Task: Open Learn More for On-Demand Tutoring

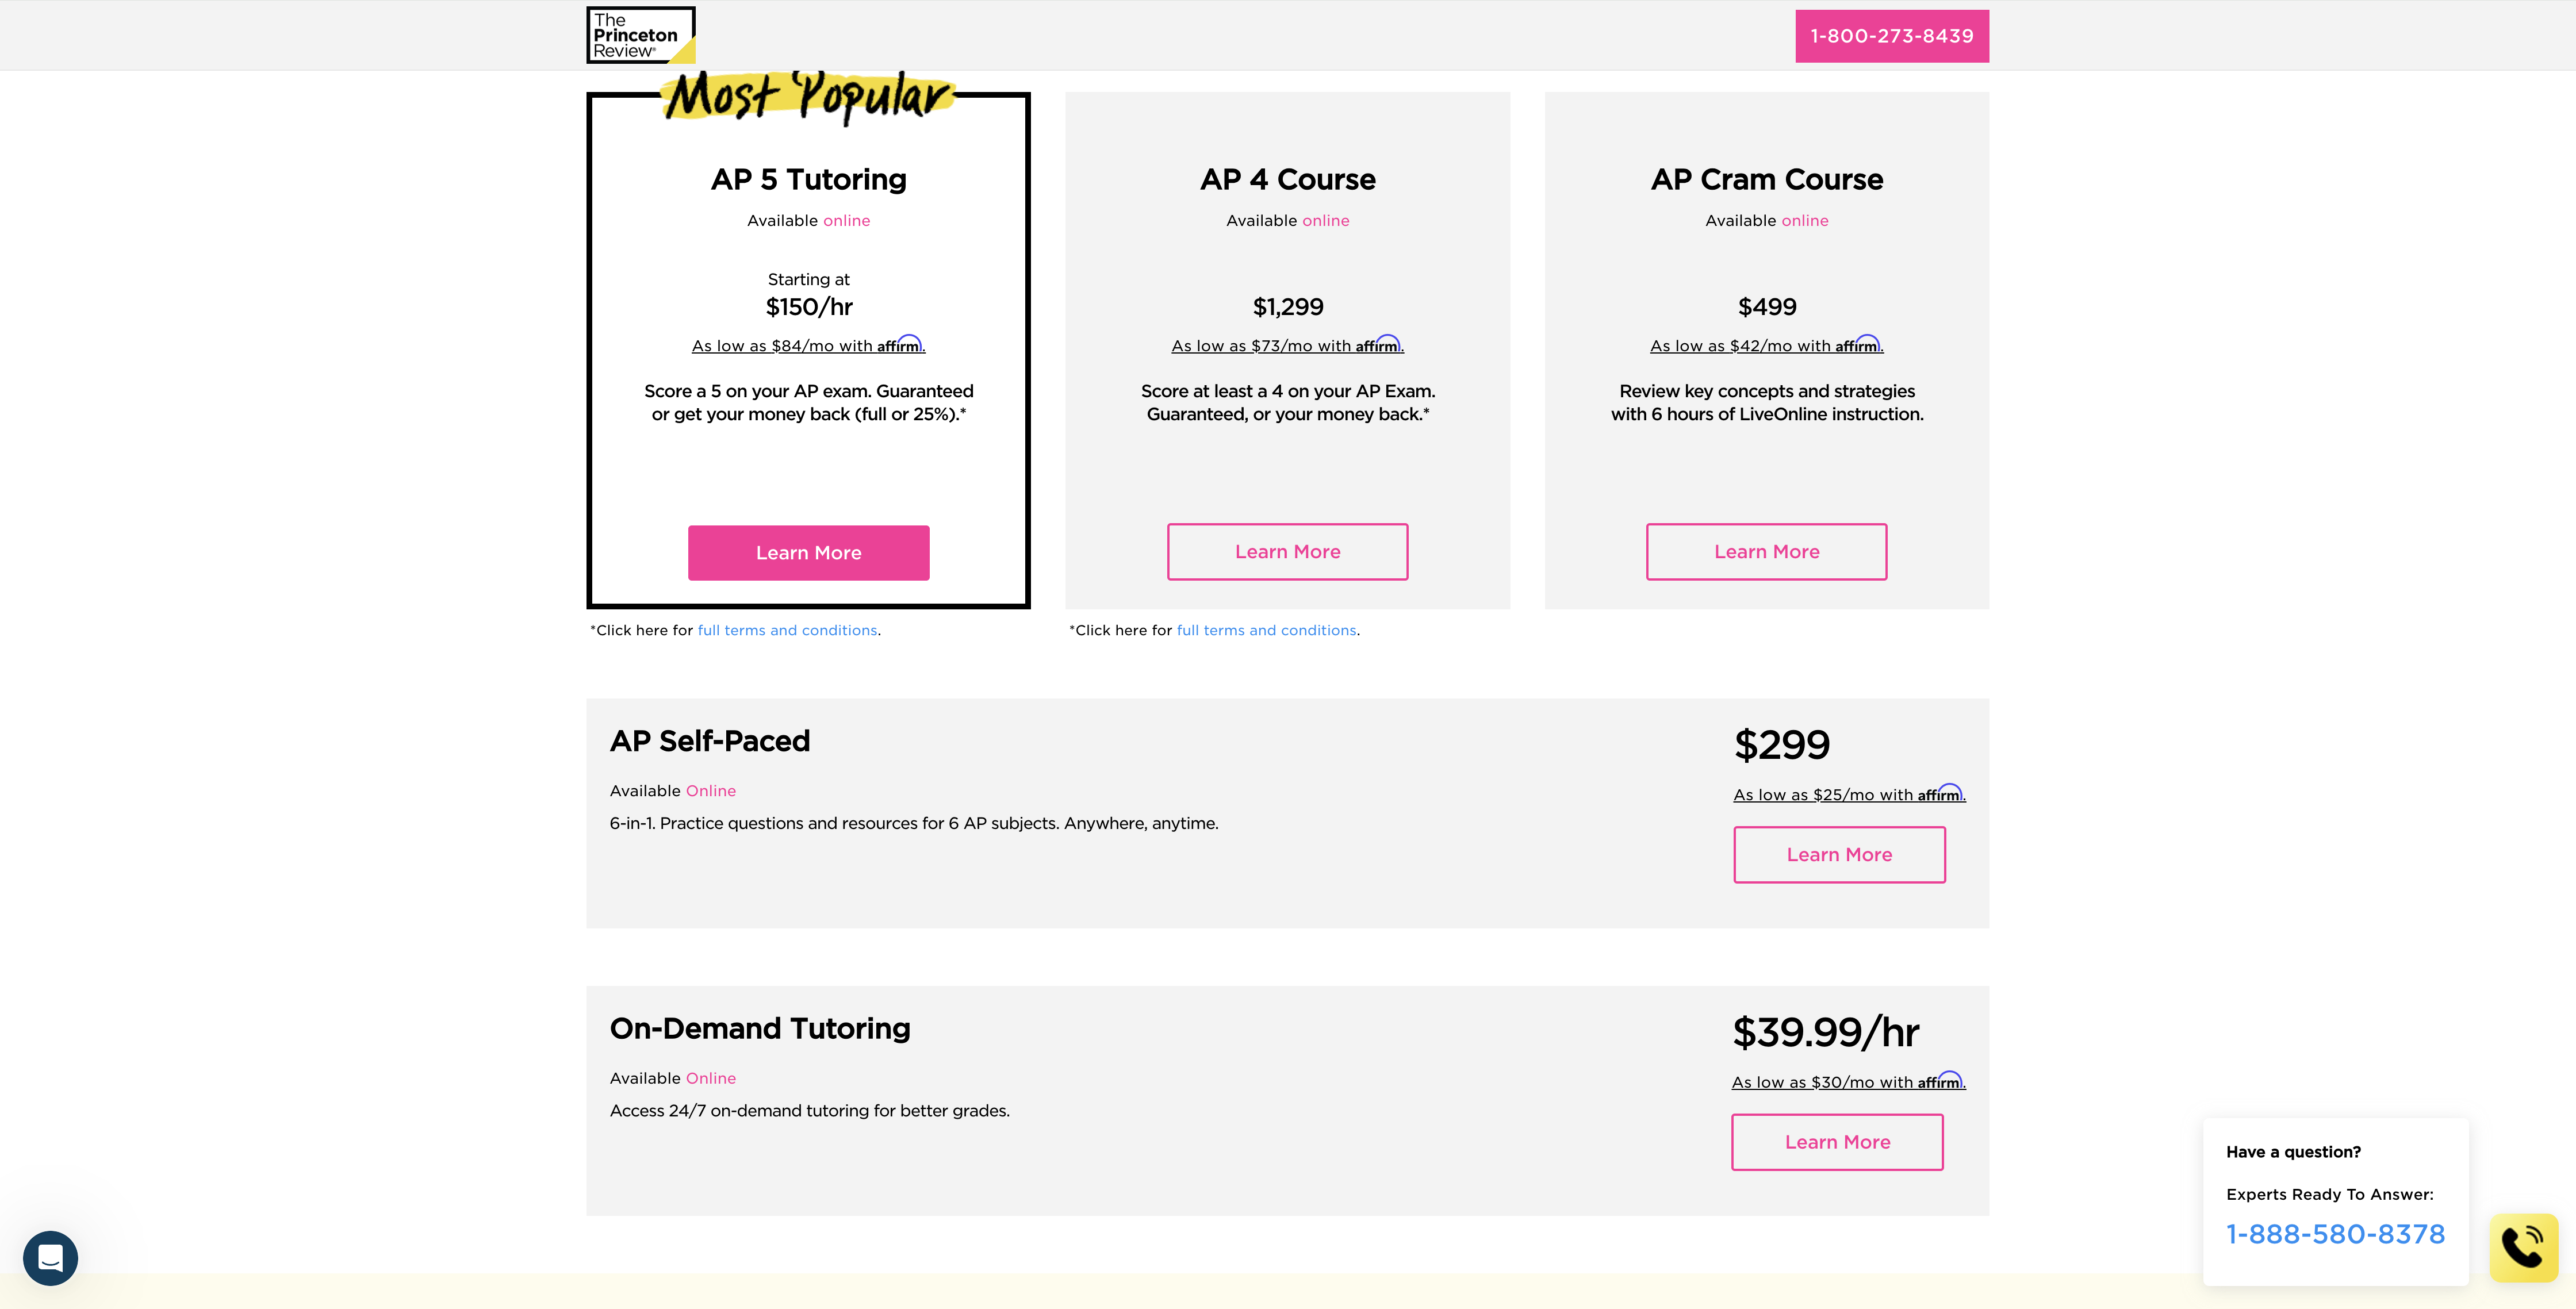Action: [1837, 1142]
